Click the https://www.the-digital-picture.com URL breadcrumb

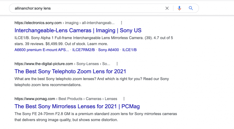click(x=62, y=64)
